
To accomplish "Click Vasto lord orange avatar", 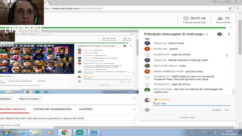I will 147,49.
